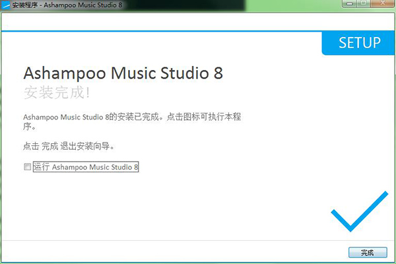Click the 点击 完成 退出安装向导 text
Viewport: 396px width, 264px height.
point(69,146)
